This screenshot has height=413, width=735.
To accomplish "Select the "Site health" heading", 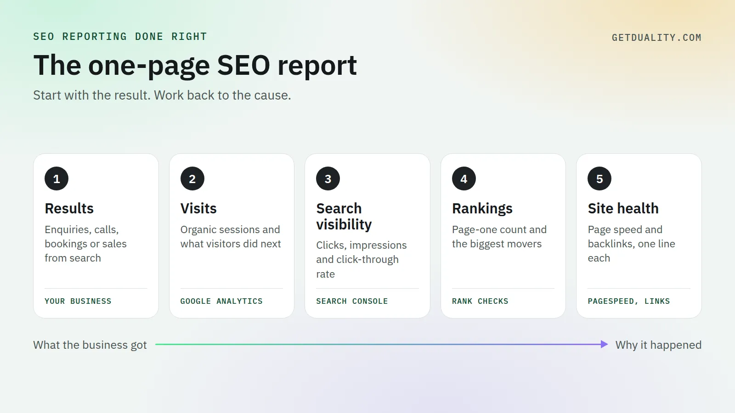I will (x=623, y=208).
